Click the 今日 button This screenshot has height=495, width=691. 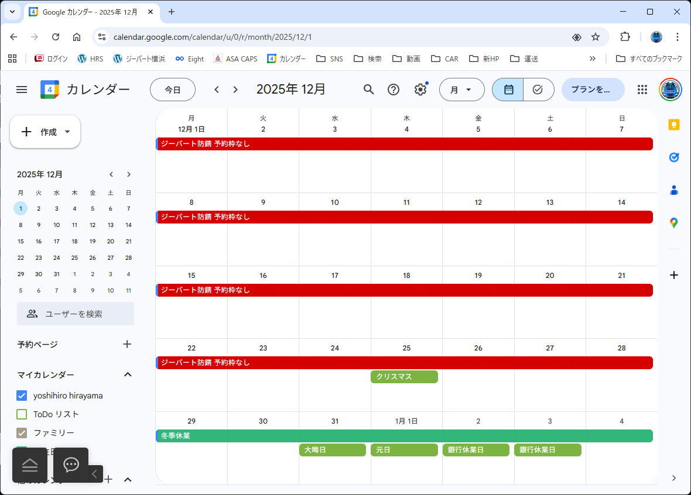pos(173,90)
